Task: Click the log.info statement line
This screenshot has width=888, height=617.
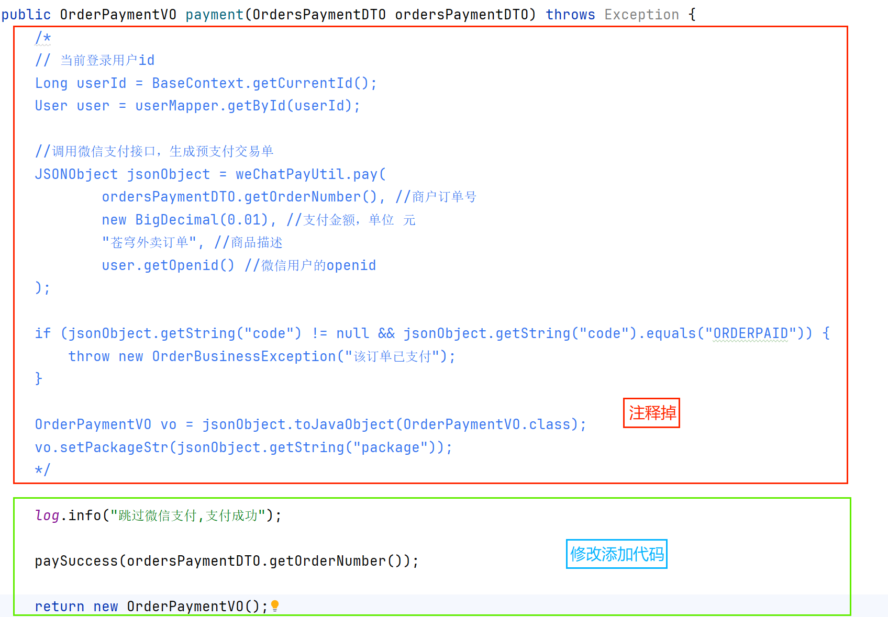Action: click(158, 515)
